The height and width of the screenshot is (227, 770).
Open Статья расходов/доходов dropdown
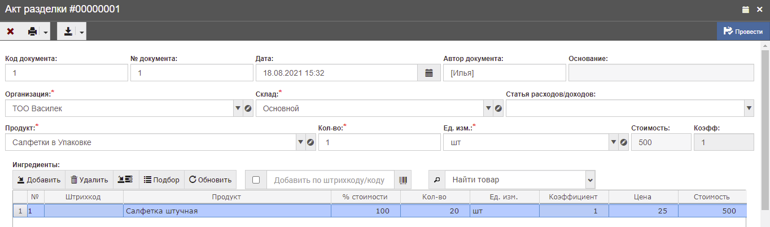click(749, 108)
